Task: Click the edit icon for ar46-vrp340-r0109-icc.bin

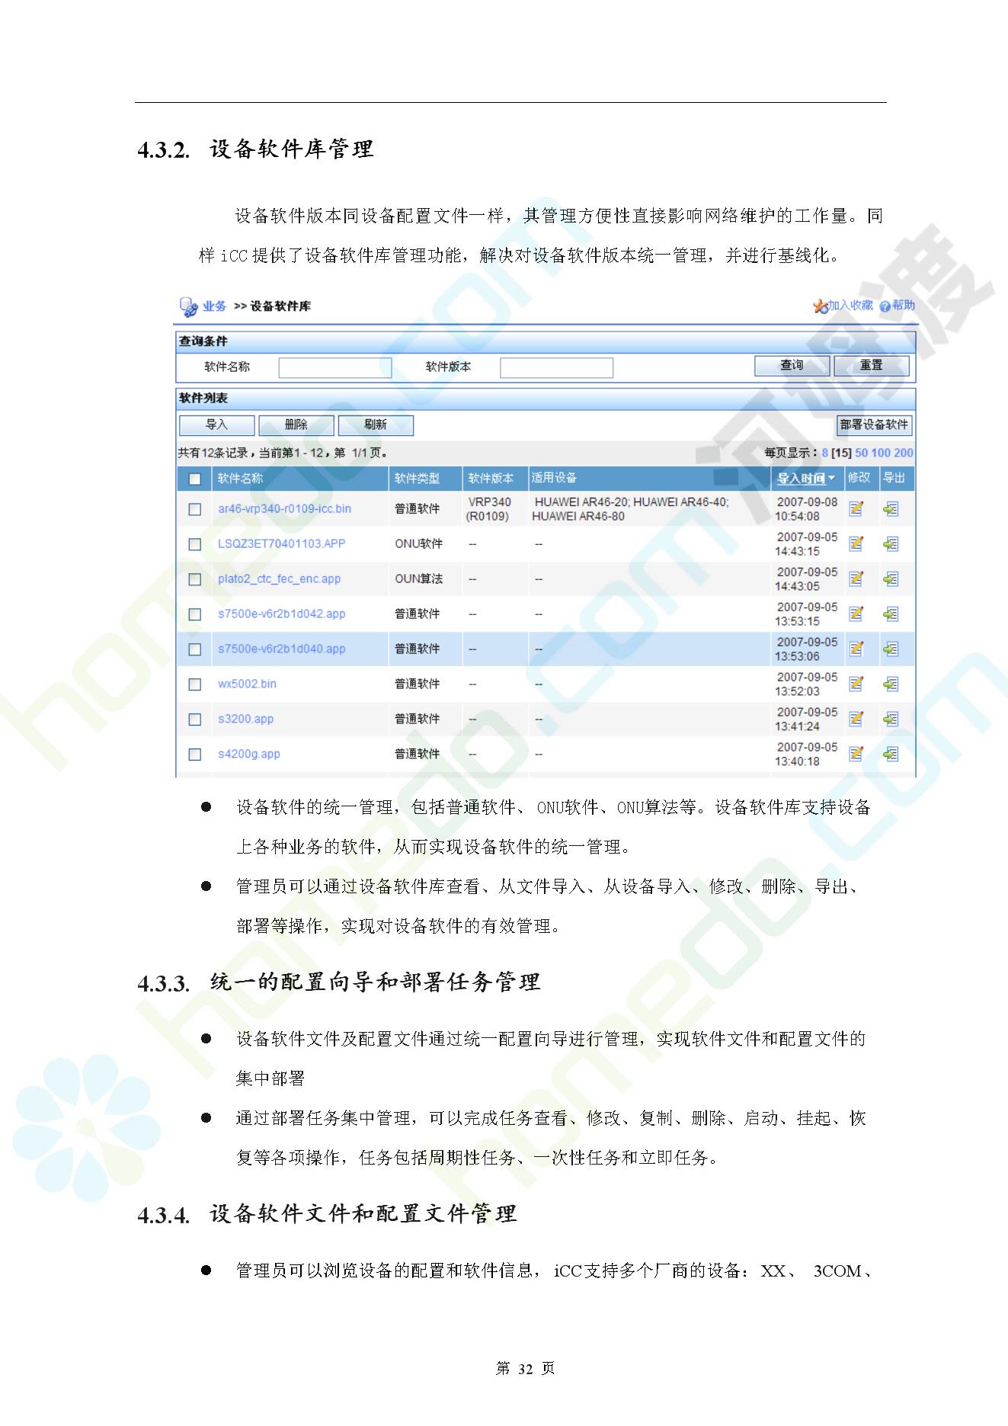Action: point(856,508)
